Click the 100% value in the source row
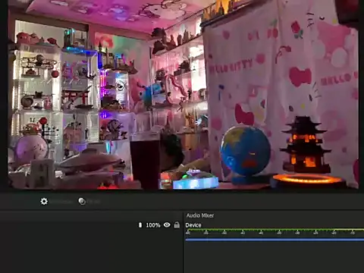364x273 pixels. tap(153, 225)
